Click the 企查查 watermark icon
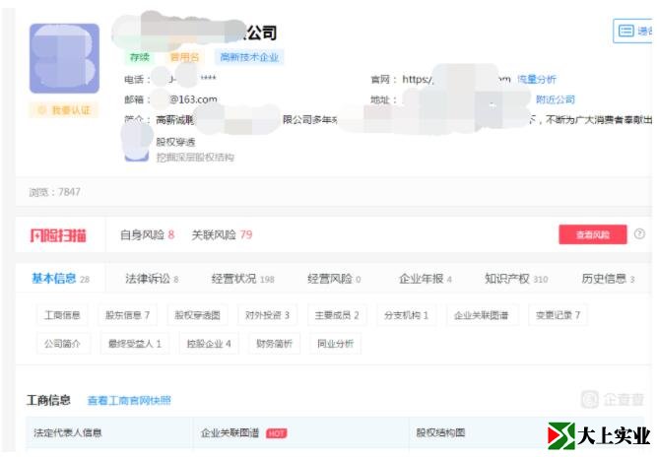 pos(589,399)
